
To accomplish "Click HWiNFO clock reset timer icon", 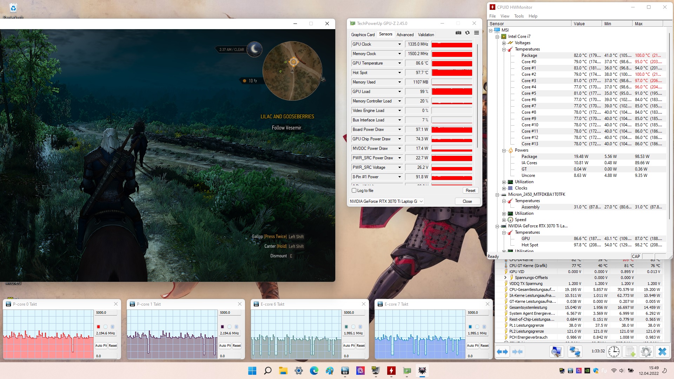I will point(614,351).
